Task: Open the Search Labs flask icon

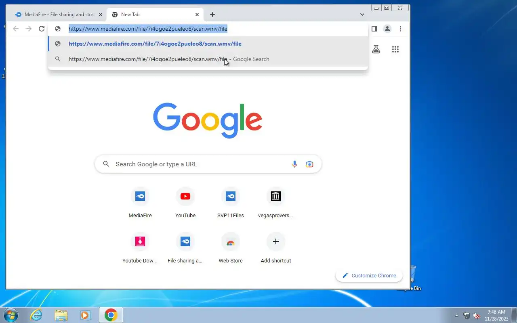Action: point(376,49)
